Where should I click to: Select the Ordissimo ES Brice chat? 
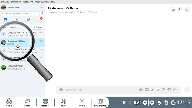[22, 43]
